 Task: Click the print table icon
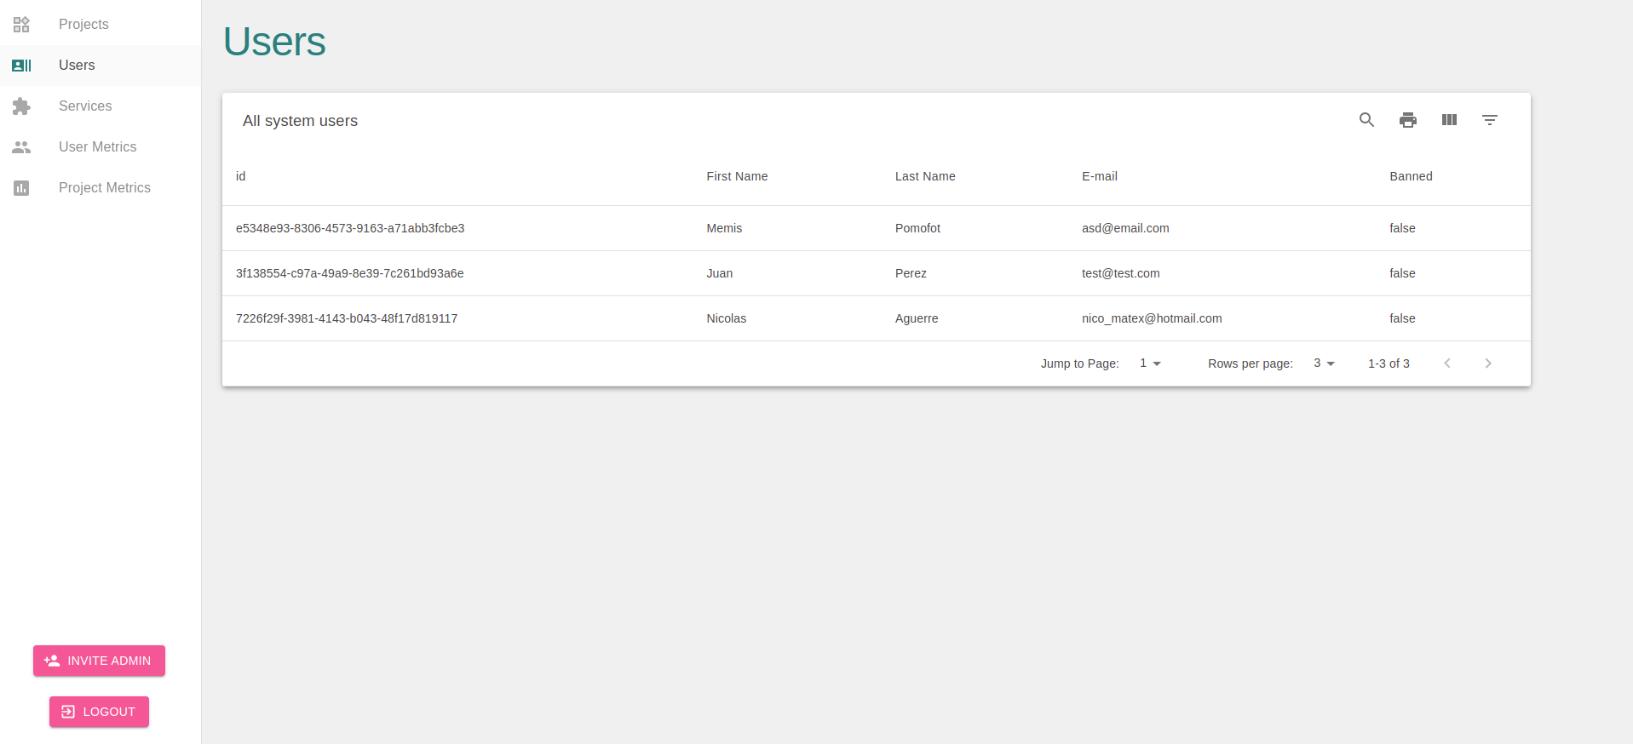1408,120
